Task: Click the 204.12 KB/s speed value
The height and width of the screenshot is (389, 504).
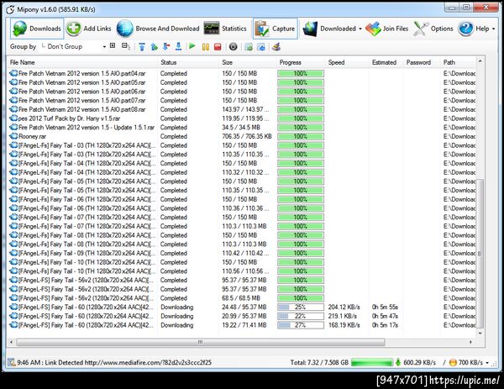Action: pos(344,308)
